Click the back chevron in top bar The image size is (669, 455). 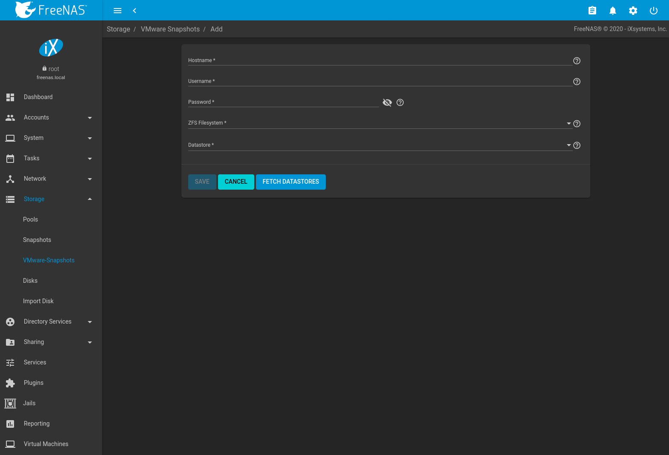click(x=135, y=11)
